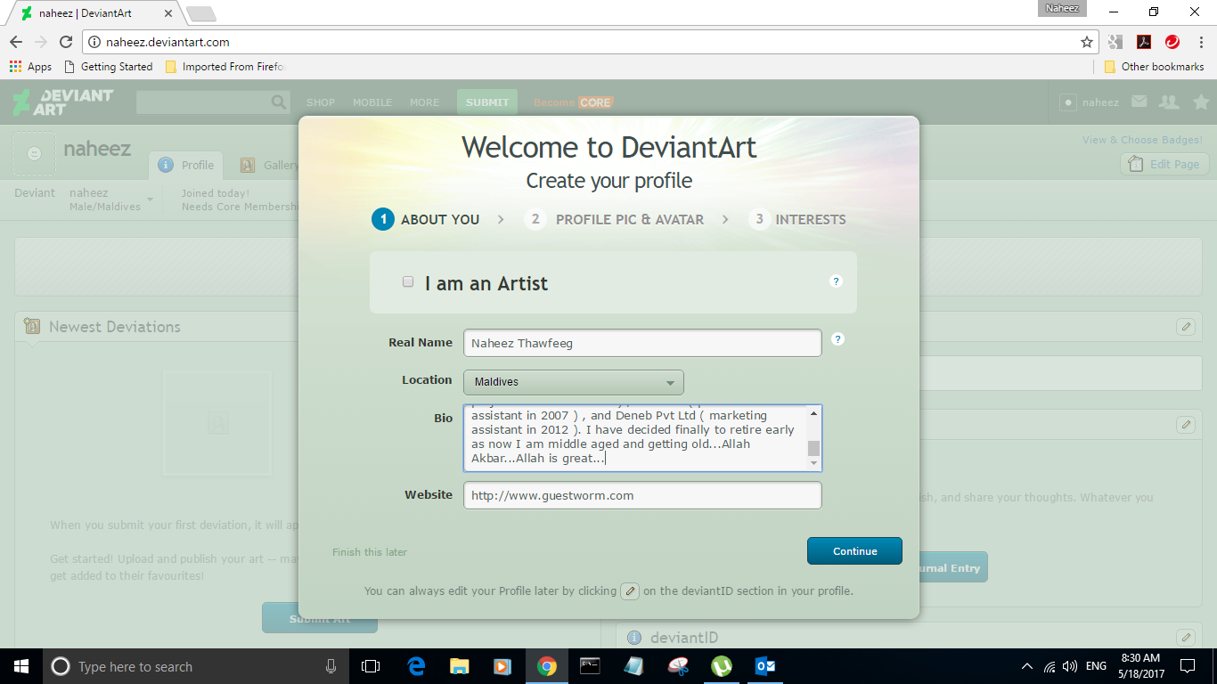Viewport: 1217px width, 684px height.
Task: Click the Become CORE link
Action: coord(574,102)
